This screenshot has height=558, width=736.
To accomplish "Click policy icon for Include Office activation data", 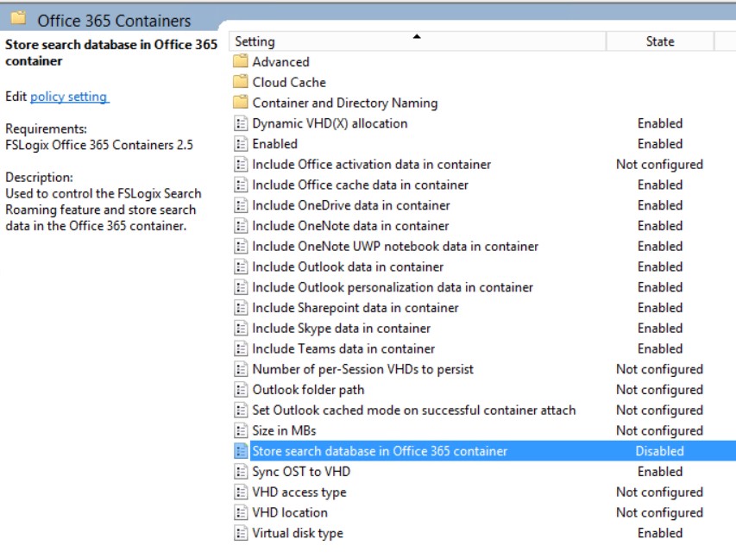I will click(241, 164).
